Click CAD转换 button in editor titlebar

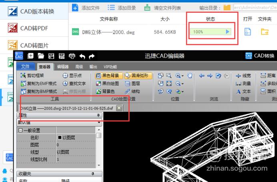(x=260, y=56)
